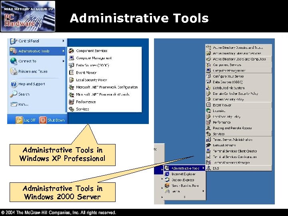Select Terminal Services Client Creator
The height and width of the screenshot is (216, 288).
click(x=238, y=151)
